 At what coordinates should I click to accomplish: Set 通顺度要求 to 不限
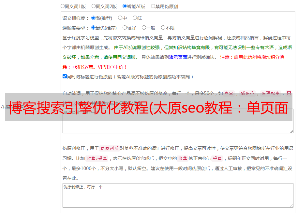point(163,28)
